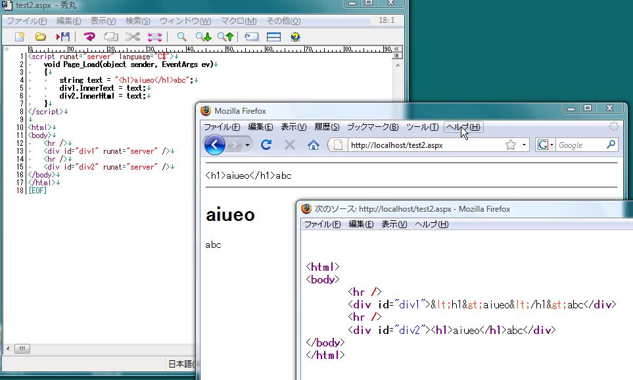Open Firefox 履歴(S) history menu
The image size is (633, 380).
point(327,127)
